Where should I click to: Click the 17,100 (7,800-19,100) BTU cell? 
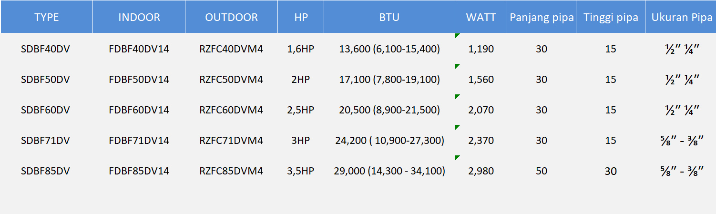click(389, 80)
